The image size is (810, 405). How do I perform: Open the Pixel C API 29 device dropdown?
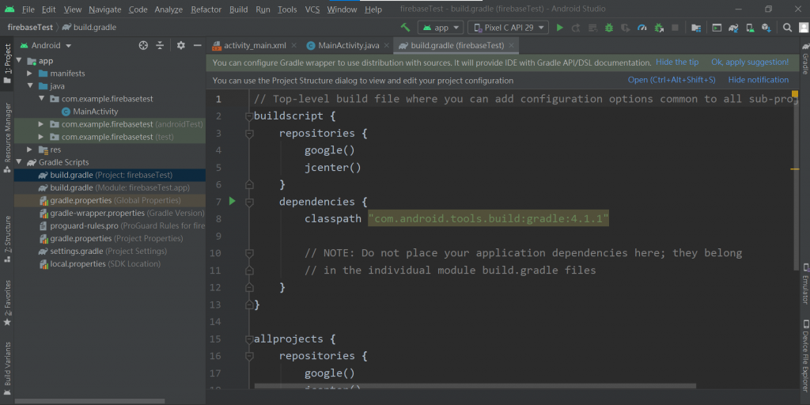tap(509, 28)
